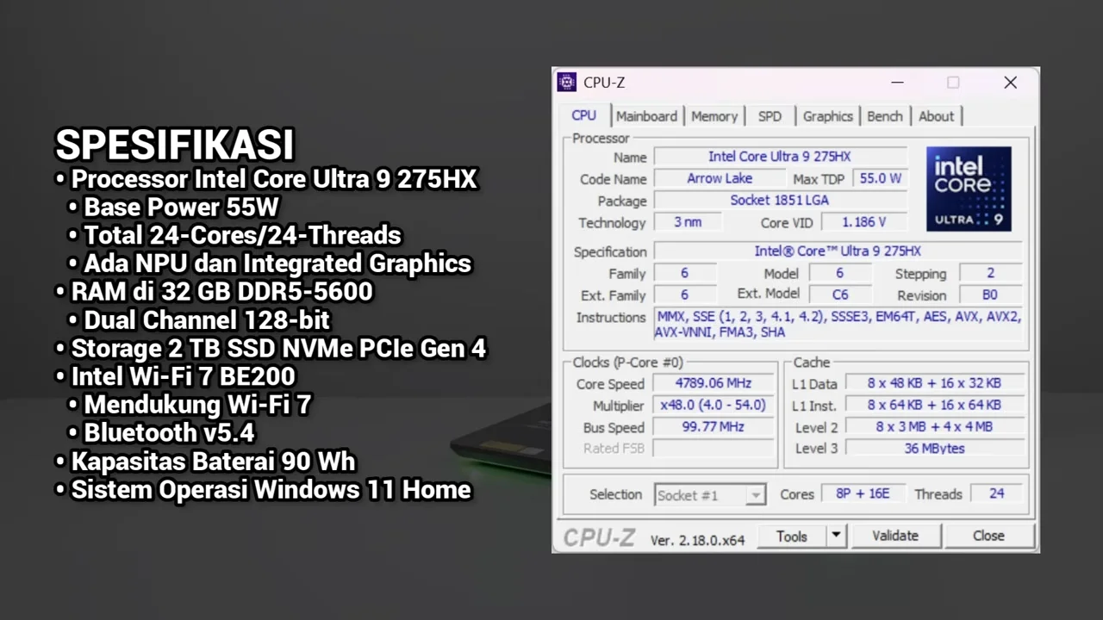The width and height of the screenshot is (1103, 620).
Task: Click the Tools button
Action: [791, 535]
